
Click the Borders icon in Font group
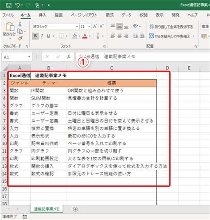tap(61, 36)
